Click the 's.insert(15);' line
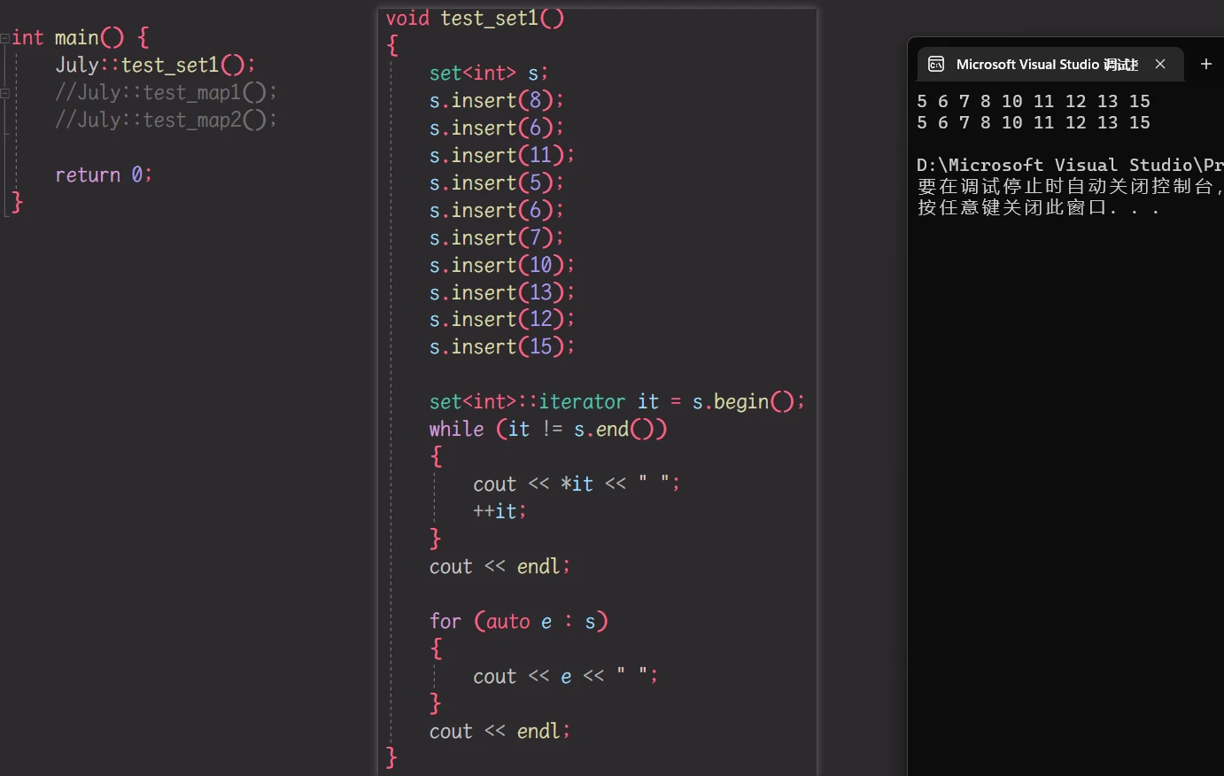Image resolution: width=1224 pixels, height=776 pixels. [x=502, y=347]
